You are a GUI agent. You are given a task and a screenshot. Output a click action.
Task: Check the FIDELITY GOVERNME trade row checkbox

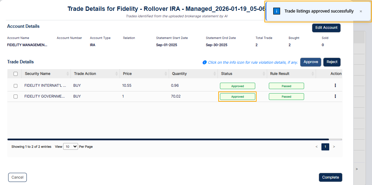tap(16, 97)
